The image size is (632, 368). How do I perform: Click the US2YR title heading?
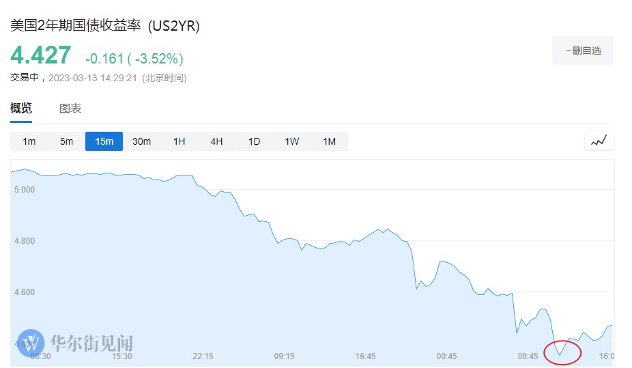point(104,26)
